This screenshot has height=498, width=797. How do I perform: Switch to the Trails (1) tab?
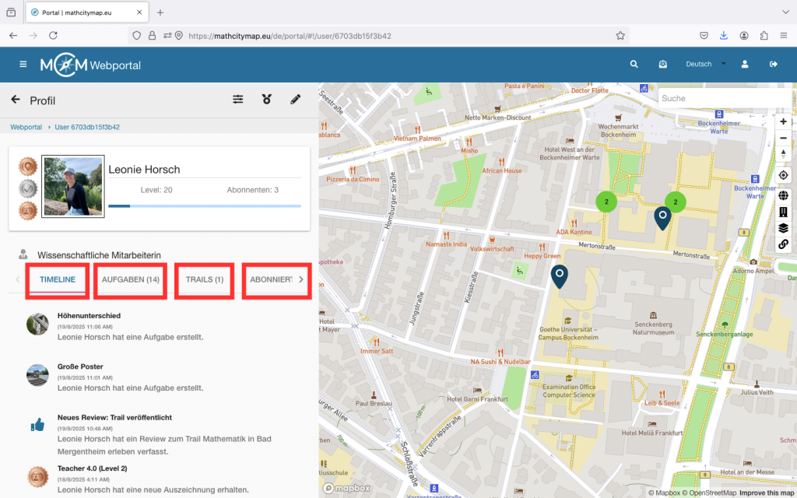click(205, 279)
